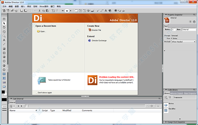Click the Paste toolbar icon
Image resolution: width=198 pixels, height=125 pixels.
click(x=47, y=11)
